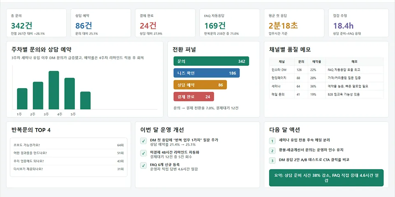Toggle checkmark for 미결제 48시간 리마인드 자동화
This screenshot has height=197, width=395.
143,153
